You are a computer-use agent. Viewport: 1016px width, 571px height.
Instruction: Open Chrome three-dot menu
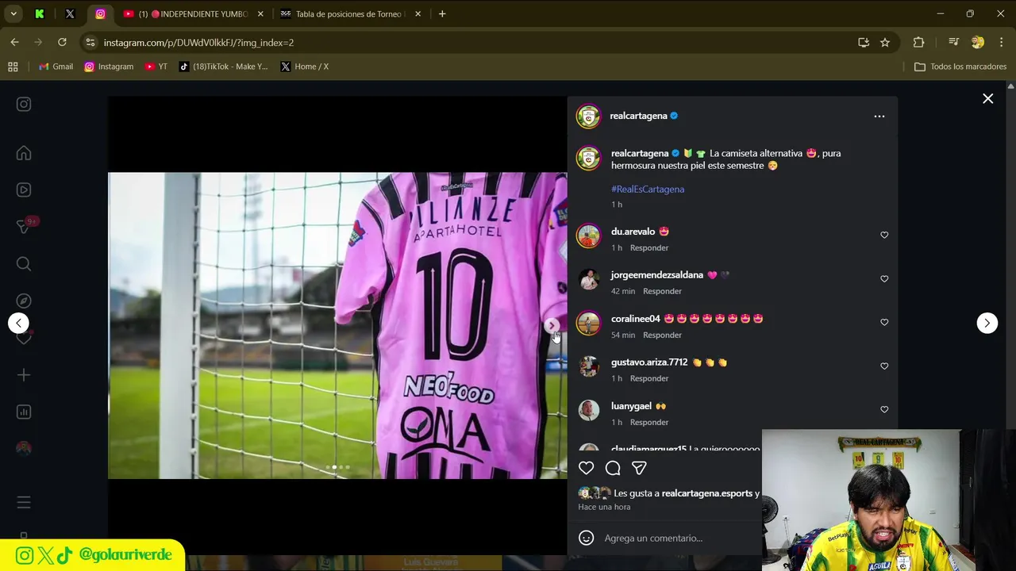click(x=1001, y=43)
